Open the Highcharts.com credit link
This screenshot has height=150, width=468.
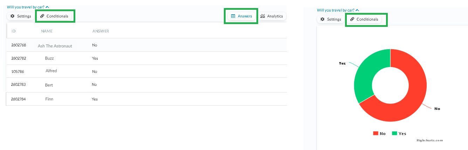430,140
